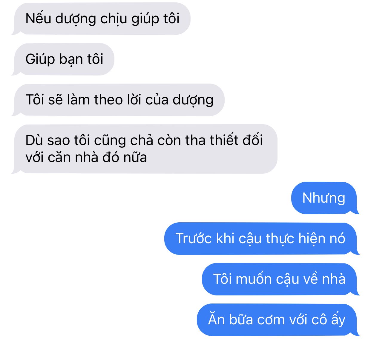Select the blue message 'Trước khi cậu thực hiện nó'
The height and width of the screenshot is (339, 371).
click(262, 238)
